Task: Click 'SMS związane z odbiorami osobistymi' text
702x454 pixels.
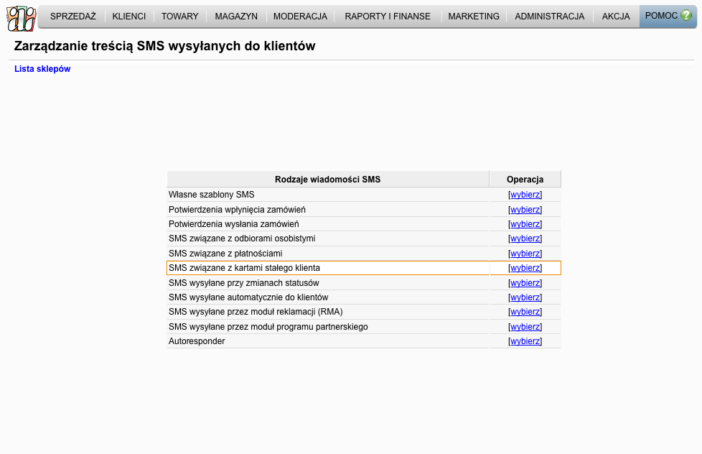Action: (242, 239)
